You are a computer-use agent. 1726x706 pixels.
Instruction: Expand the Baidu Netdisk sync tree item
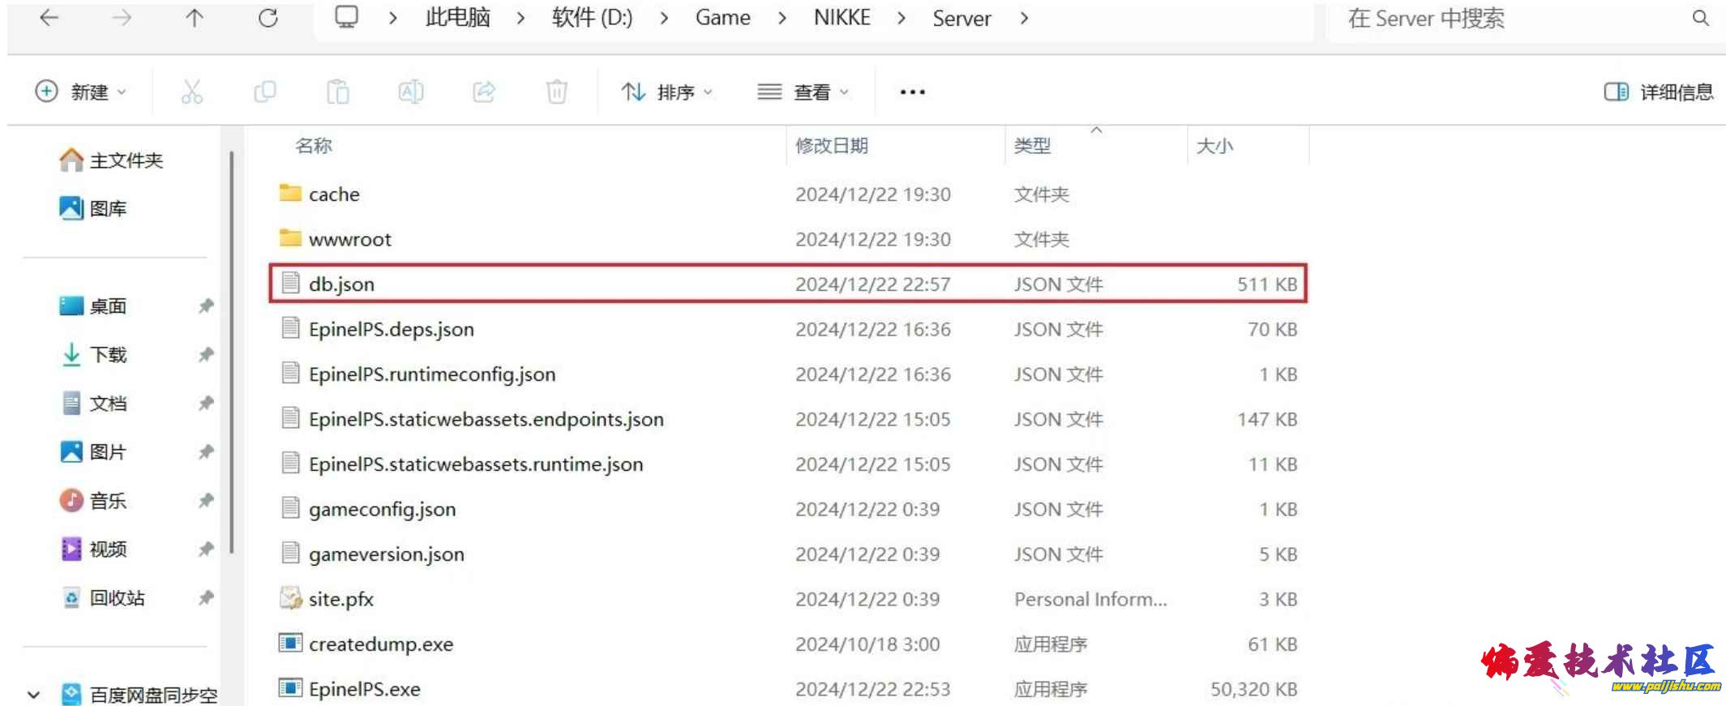(33, 695)
